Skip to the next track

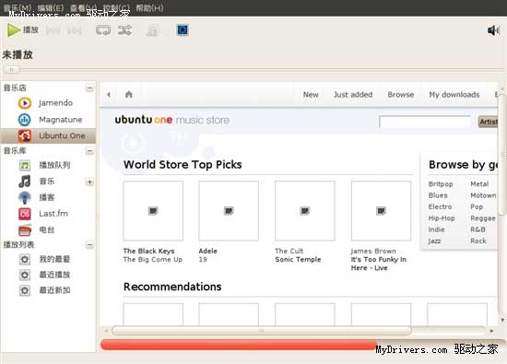75,30
